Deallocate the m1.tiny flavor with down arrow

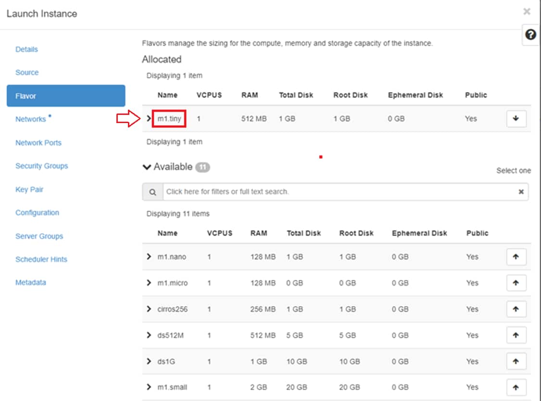[516, 119]
